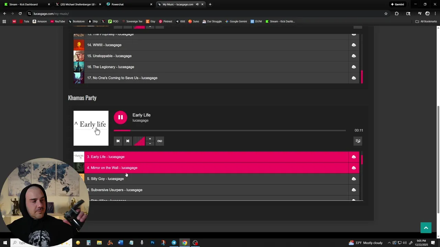Image resolution: width=440 pixels, height=247 pixels.
Task: Open the Chrome apps grid
Action: coord(4,21)
